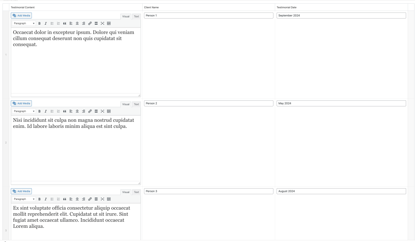Focus the Client Name field containing Person 1

coord(209,16)
